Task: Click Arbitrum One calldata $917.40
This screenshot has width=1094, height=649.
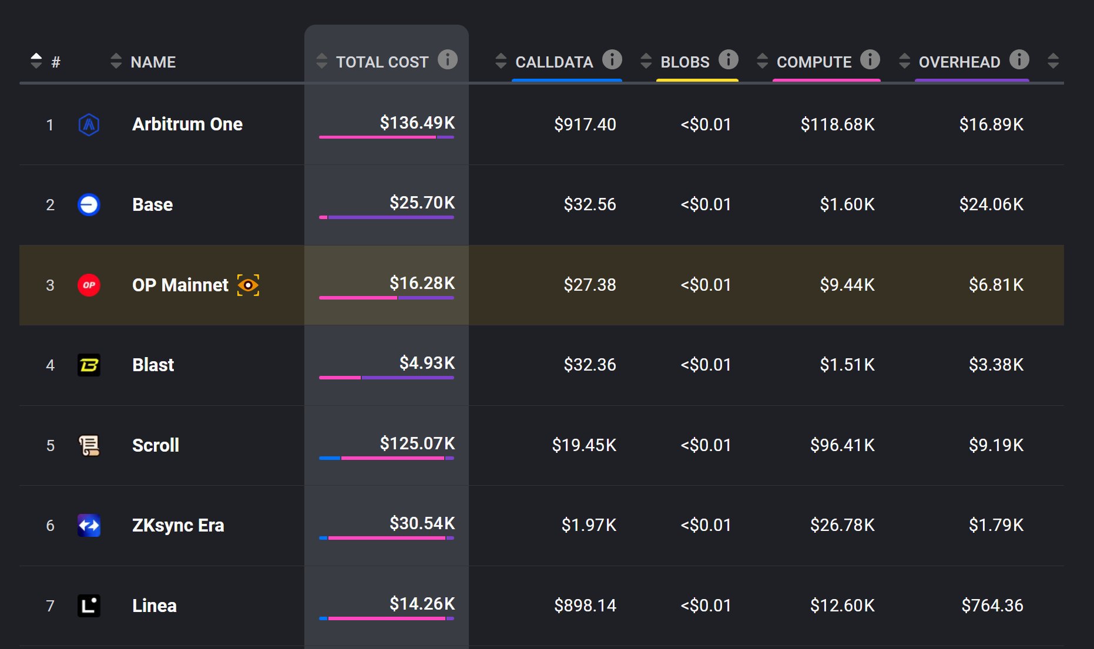Action: [x=585, y=125]
